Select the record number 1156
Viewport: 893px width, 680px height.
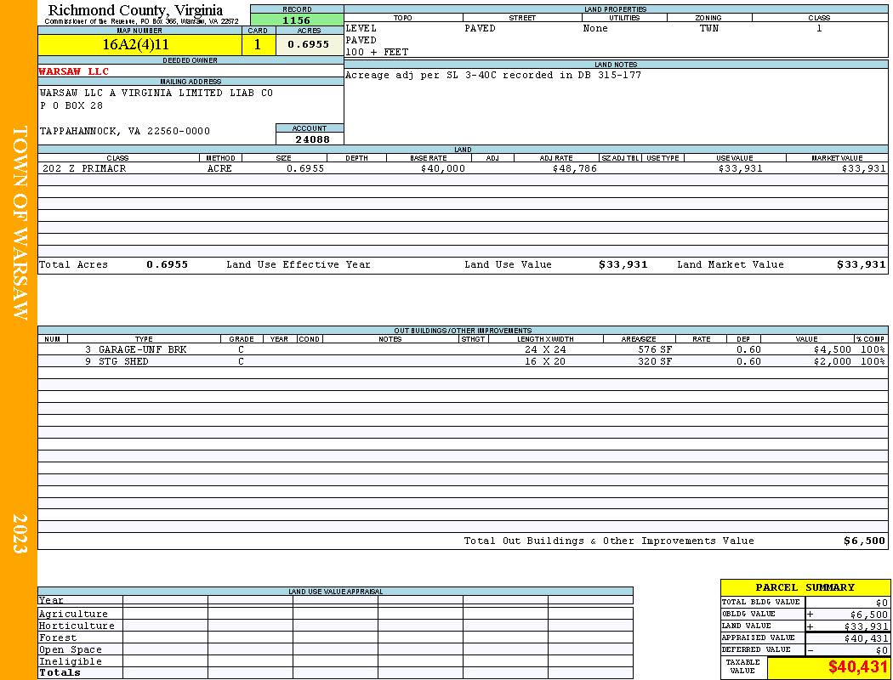(x=297, y=20)
